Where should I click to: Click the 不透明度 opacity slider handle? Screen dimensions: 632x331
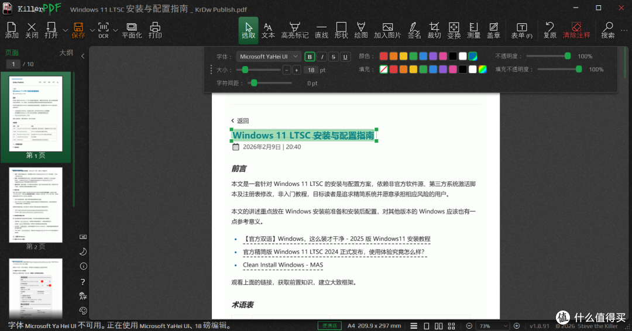pyautogui.click(x=568, y=56)
